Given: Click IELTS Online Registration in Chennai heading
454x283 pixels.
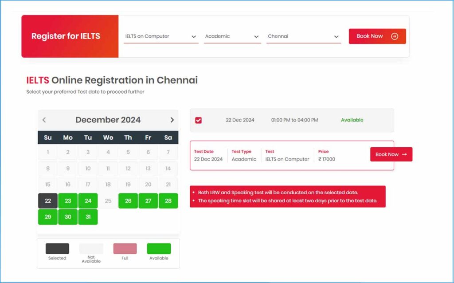Looking at the screenshot, I should (112, 80).
